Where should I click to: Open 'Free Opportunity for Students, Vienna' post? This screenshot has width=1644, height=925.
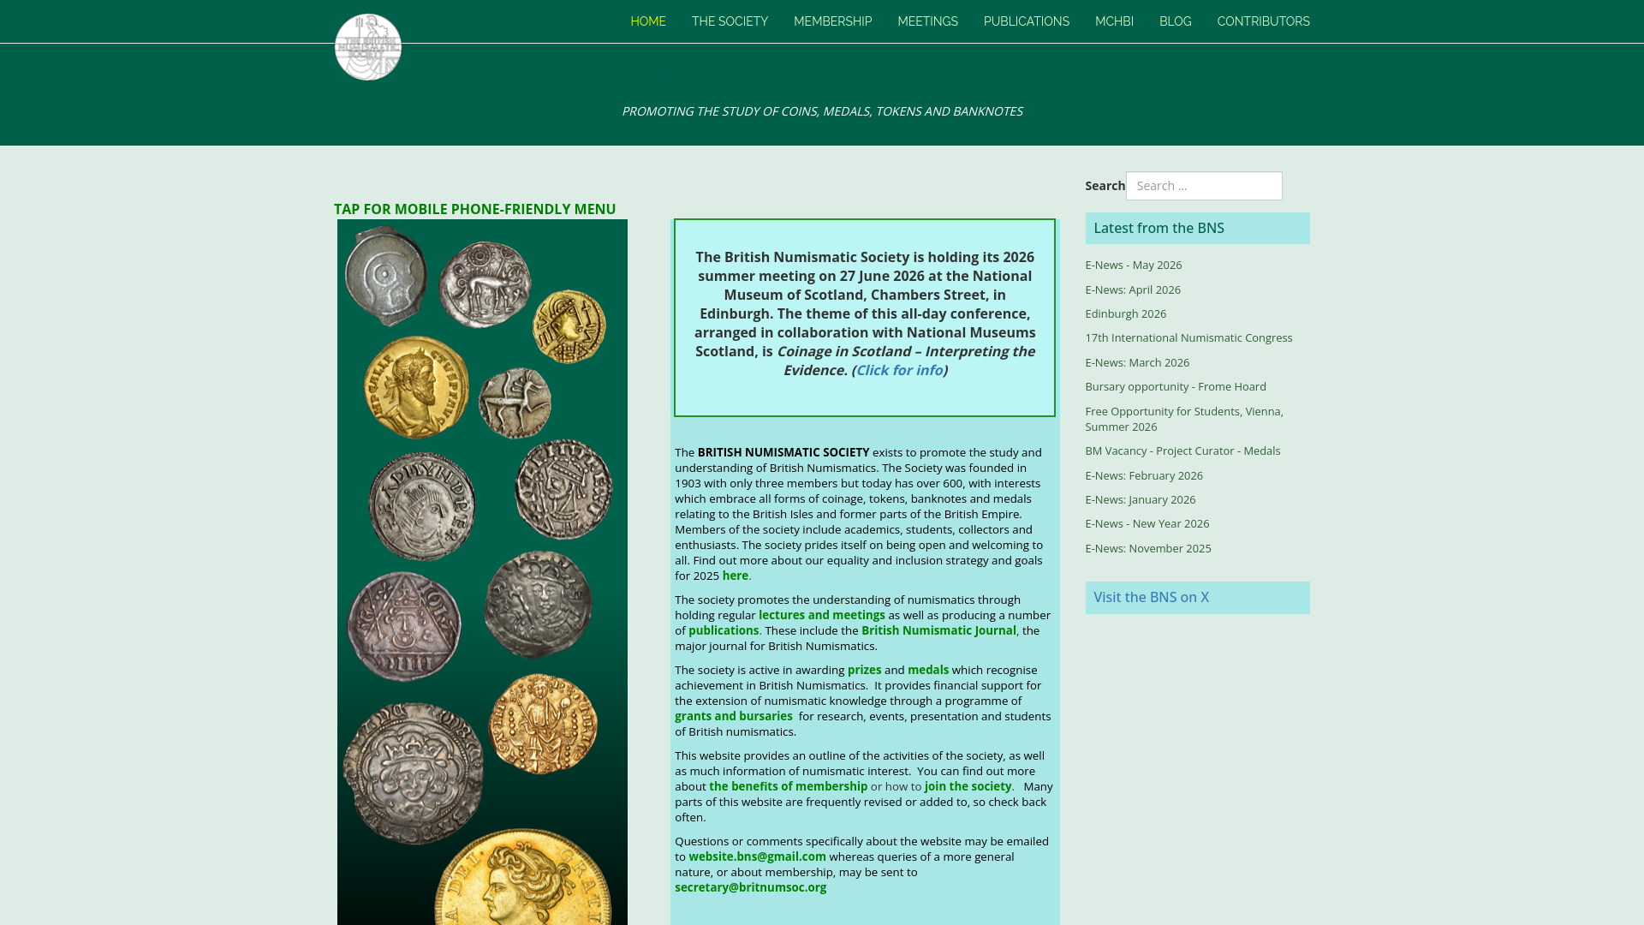click(1183, 419)
